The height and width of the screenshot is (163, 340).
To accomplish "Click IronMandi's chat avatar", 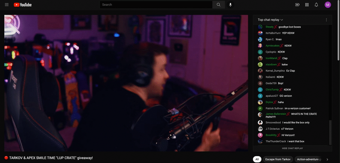I will 260,58.
